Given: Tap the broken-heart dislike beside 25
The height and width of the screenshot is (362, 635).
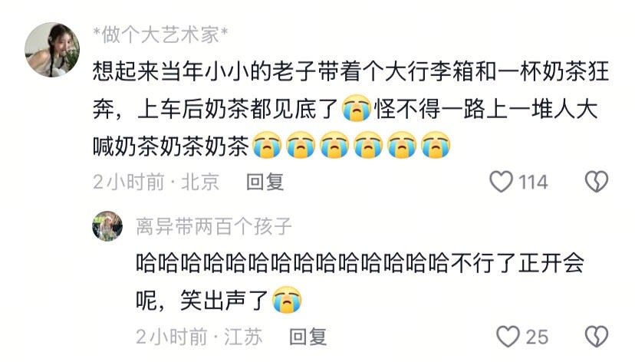Looking at the screenshot, I should (597, 337).
